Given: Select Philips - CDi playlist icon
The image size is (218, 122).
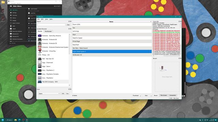Looking at the screenshot, I should point(40,55).
